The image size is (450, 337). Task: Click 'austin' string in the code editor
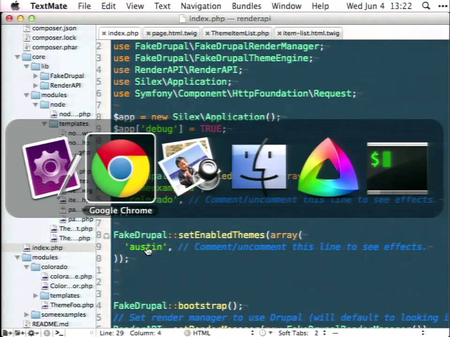(x=145, y=247)
